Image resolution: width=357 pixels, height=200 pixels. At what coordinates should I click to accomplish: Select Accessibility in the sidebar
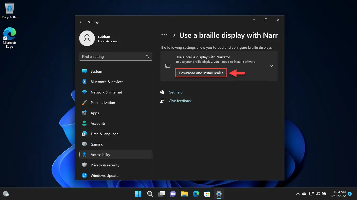[x=116, y=155]
